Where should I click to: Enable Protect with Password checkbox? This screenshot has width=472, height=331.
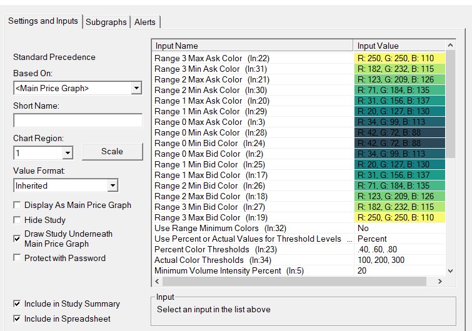click(x=17, y=259)
